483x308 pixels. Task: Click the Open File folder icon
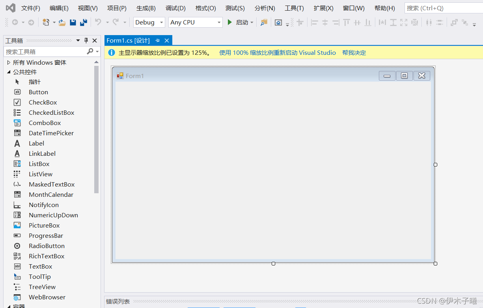[x=62, y=22]
